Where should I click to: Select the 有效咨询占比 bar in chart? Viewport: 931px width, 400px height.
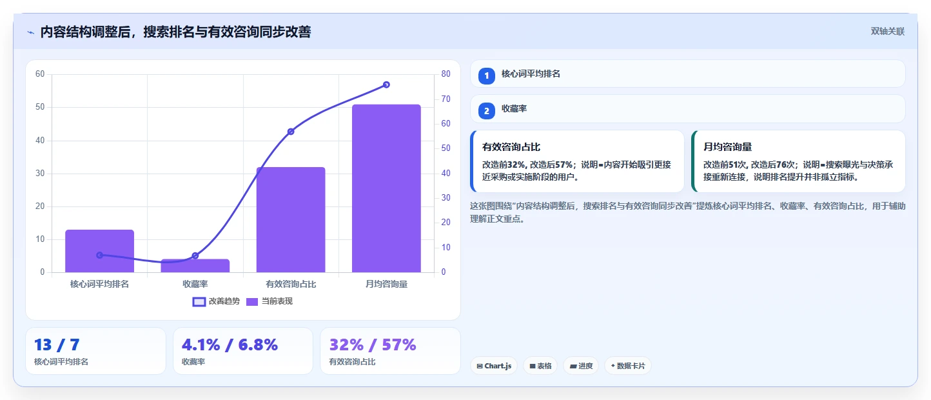tap(291, 220)
